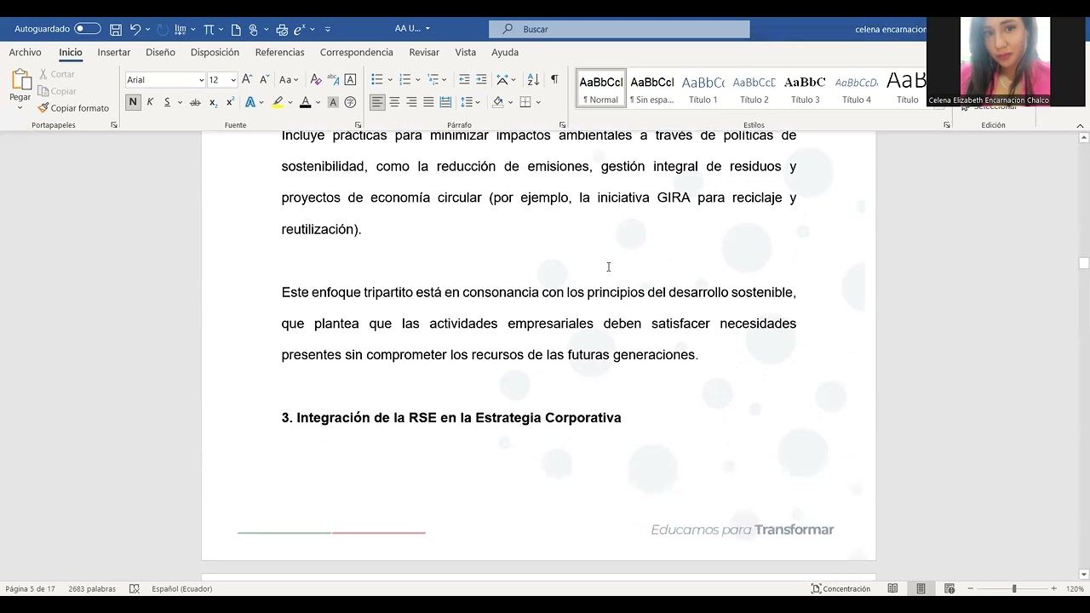Apply subscript formatting
Viewport: 1090px width, 613px height.
[213, 102]
